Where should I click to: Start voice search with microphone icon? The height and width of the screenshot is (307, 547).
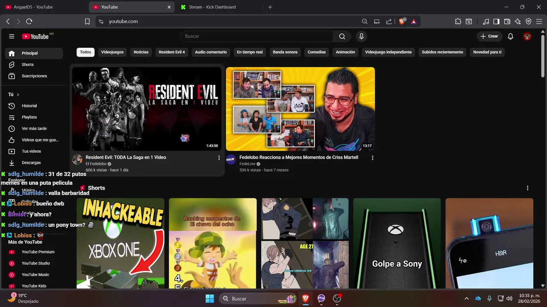pyautogui.click(x=362, y=36)
